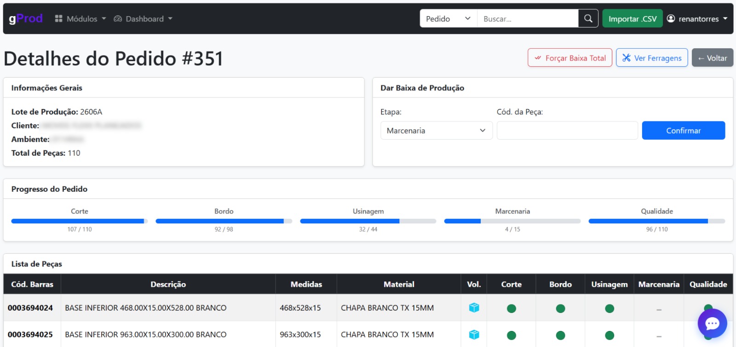Click the search magnifier icon
This screenshot has width=736, height=347.
coord(588,18)
